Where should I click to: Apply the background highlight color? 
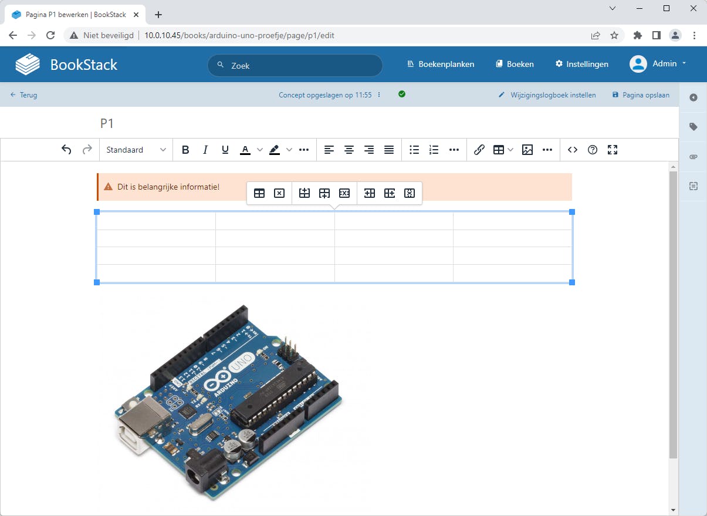pyautogui.click(x=275, y=150)
